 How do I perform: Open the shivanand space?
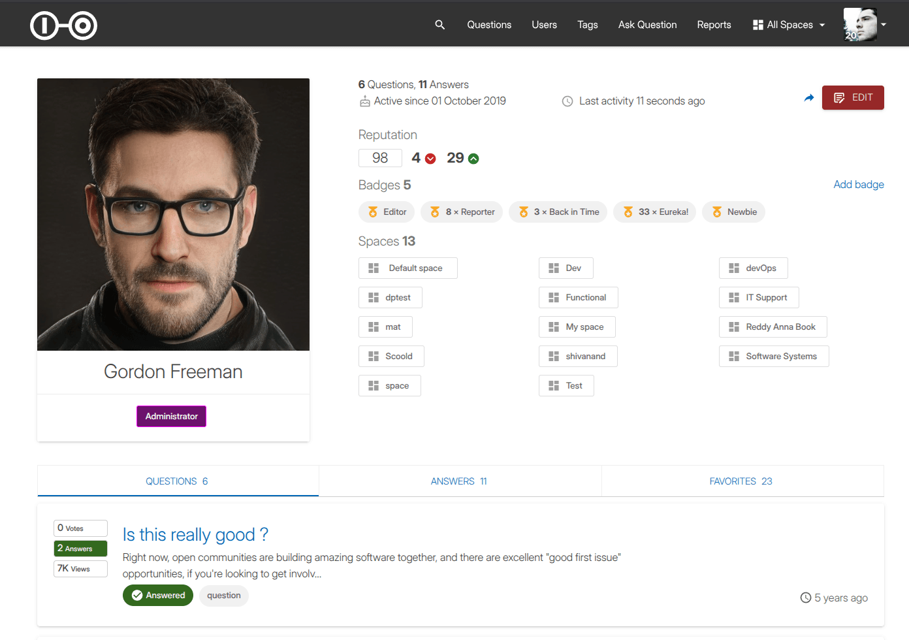(x=578, y=357)
